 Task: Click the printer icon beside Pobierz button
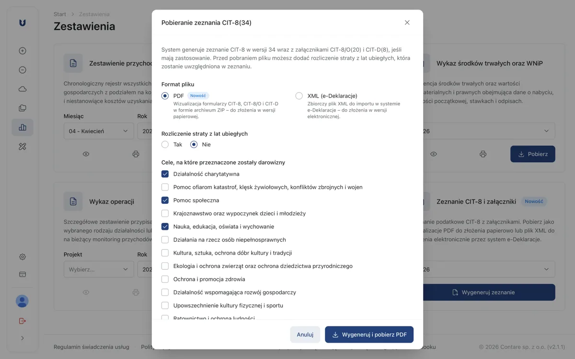pyautogui.click(x=483, y=154)
